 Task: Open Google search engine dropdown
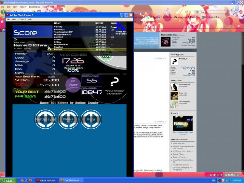point(197,12)
